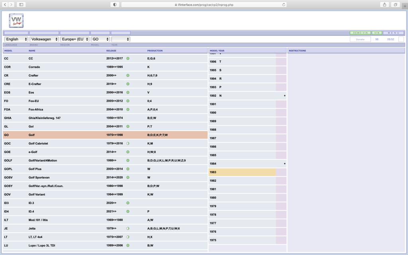Reload the page with the refresh icon
408x255 pixels.
click(x=284, y=4)
